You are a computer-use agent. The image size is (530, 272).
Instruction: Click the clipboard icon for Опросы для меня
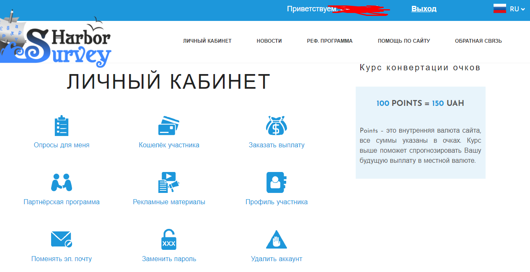(x=62, y=126)
